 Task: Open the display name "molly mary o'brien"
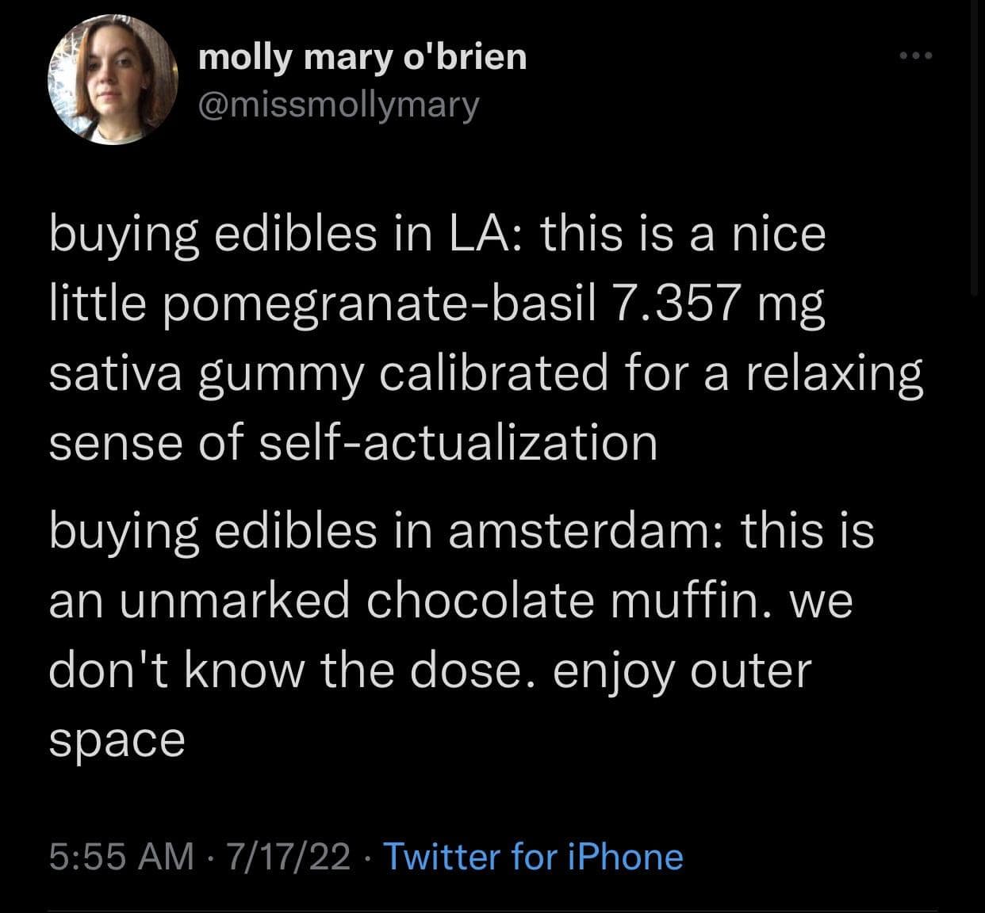pyautogui.click(x=362, y=57)
